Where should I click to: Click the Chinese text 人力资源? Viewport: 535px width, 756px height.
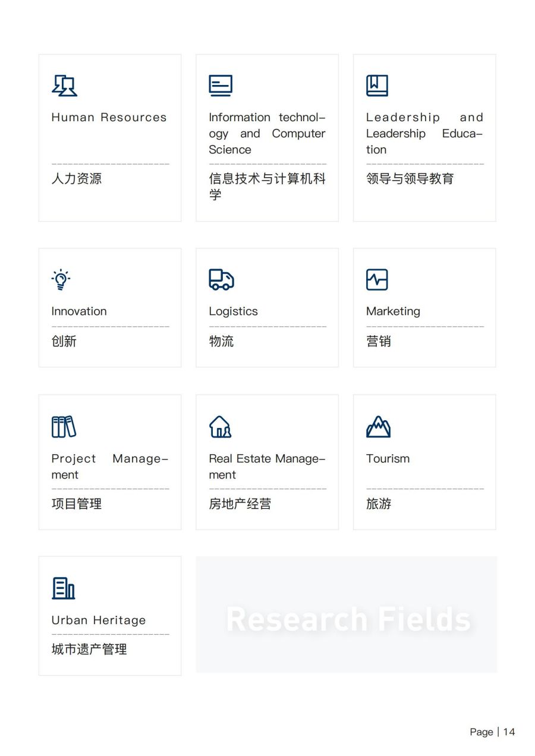pyautogui.click(x=77, y=179)
